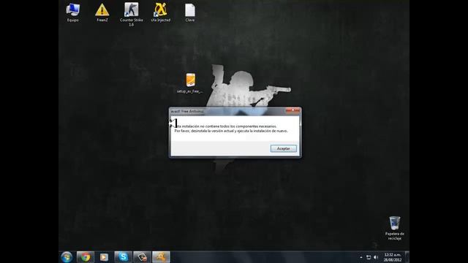Select the setup_av_free installer icon
The height and width of the screenshot is (263, 468).
(190, 83)
